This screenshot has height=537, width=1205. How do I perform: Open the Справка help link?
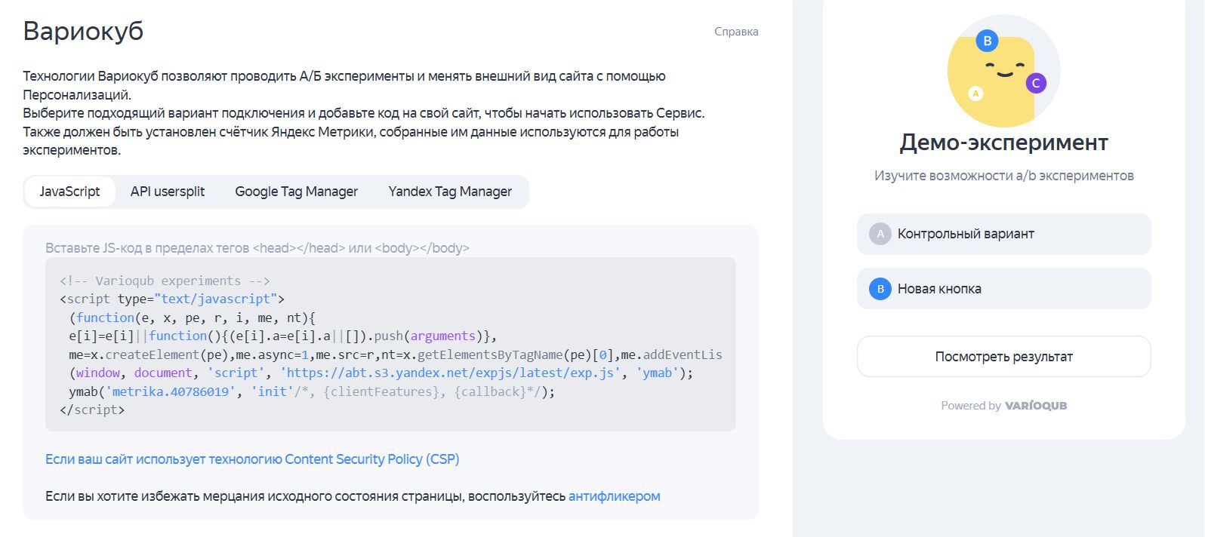tap(735, 32)
